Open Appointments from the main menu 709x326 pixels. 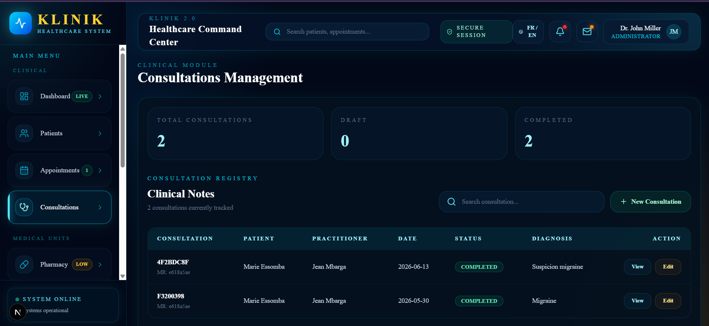[x=60, y=170]
